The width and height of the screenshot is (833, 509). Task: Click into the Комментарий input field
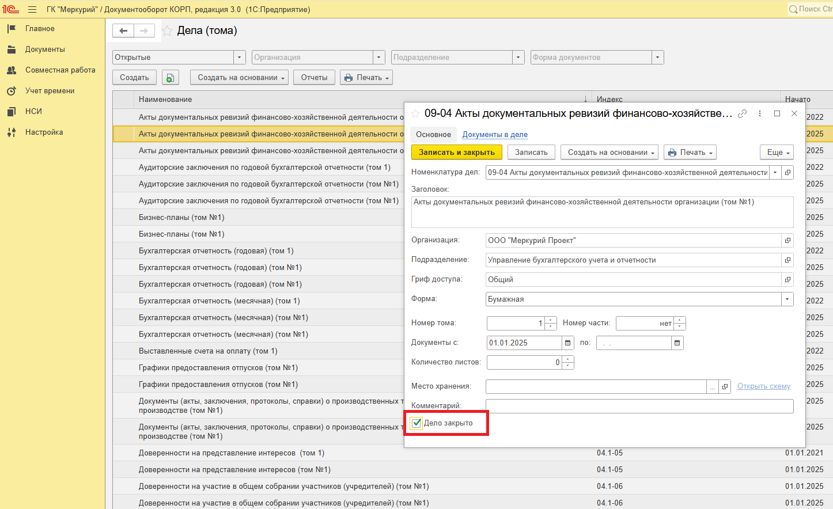coord(639,406)
